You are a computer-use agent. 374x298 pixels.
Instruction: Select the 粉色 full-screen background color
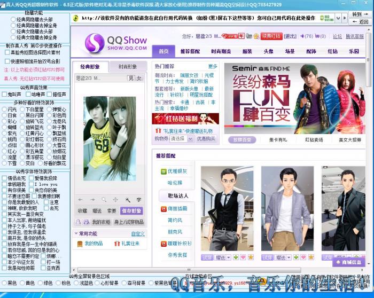pos(58,283)
